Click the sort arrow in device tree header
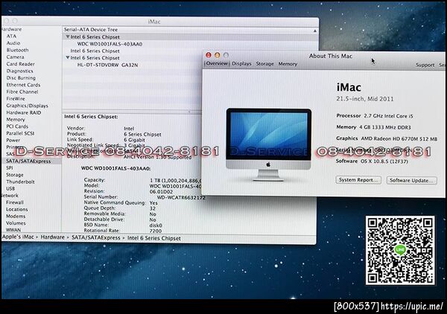This screenshot has height=314, width=447. tap(315, 31)
